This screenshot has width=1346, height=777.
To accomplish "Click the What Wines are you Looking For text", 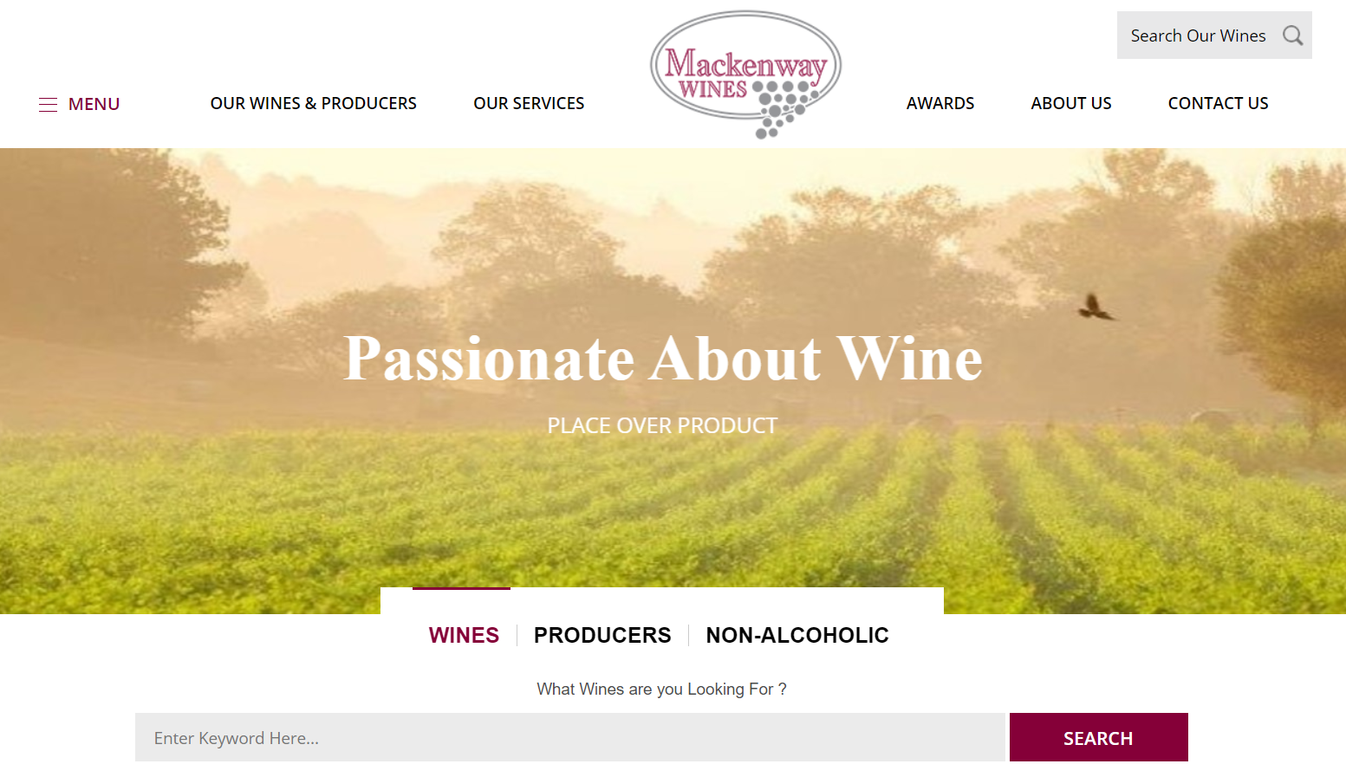I will (661, 689).
